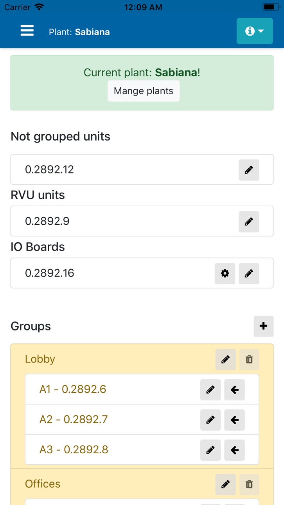Edit unit A1 - 0.2892.6

pos(210,390)
